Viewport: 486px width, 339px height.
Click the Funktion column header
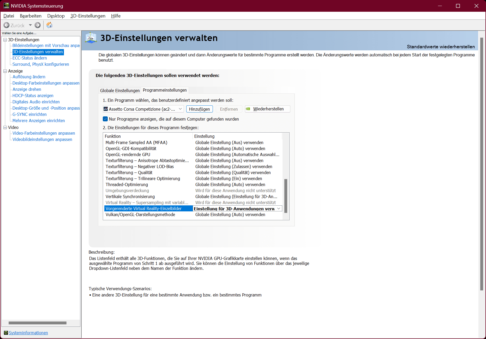(x=148, y=136)
